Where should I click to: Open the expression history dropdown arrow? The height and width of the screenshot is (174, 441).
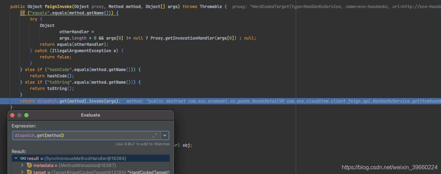point(165,135)
